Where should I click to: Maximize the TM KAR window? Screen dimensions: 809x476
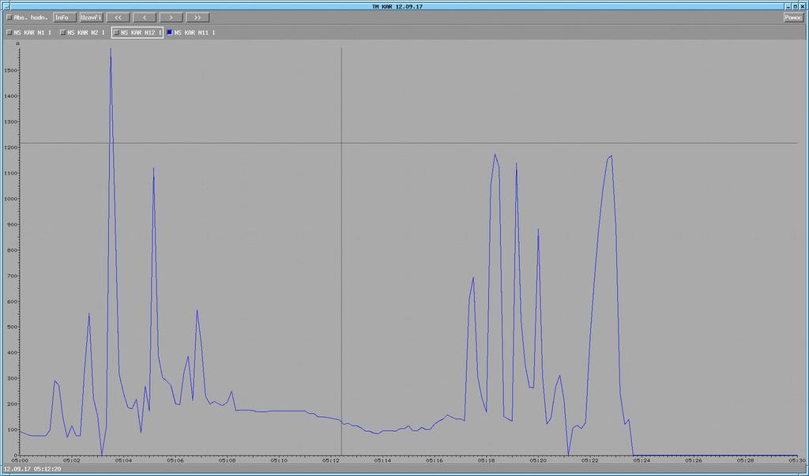(795, 6)
